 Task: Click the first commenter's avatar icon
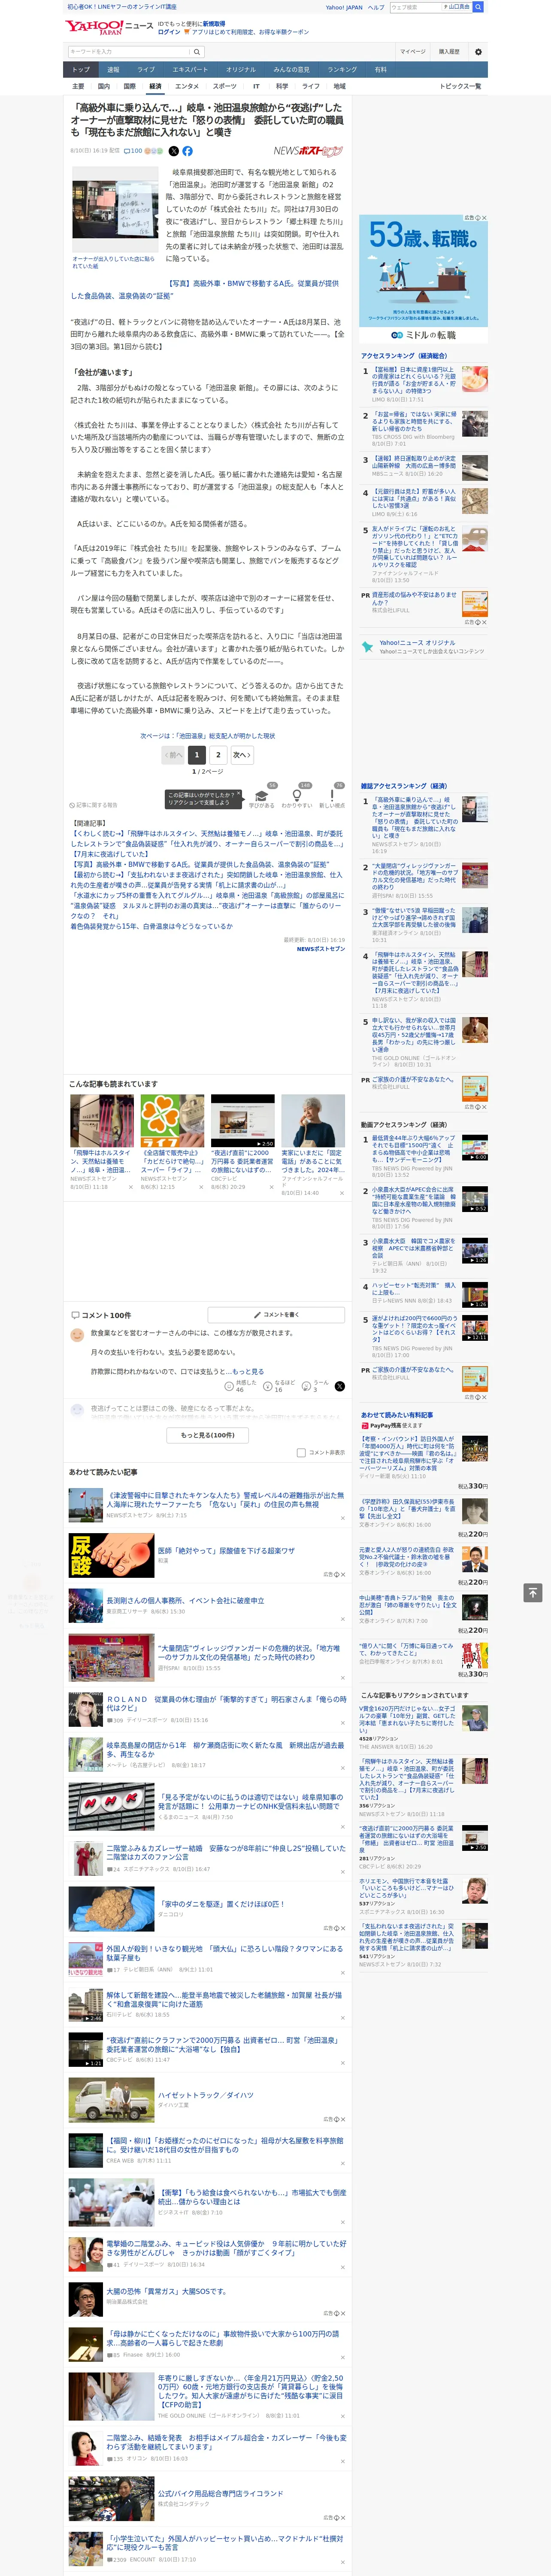click(x=77, y=1335)
